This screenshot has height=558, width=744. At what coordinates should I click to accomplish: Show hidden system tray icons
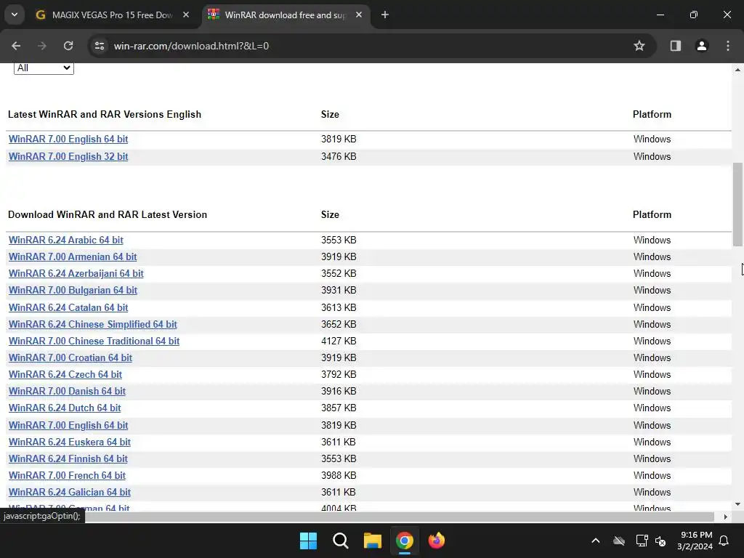[x=596, y=541]
